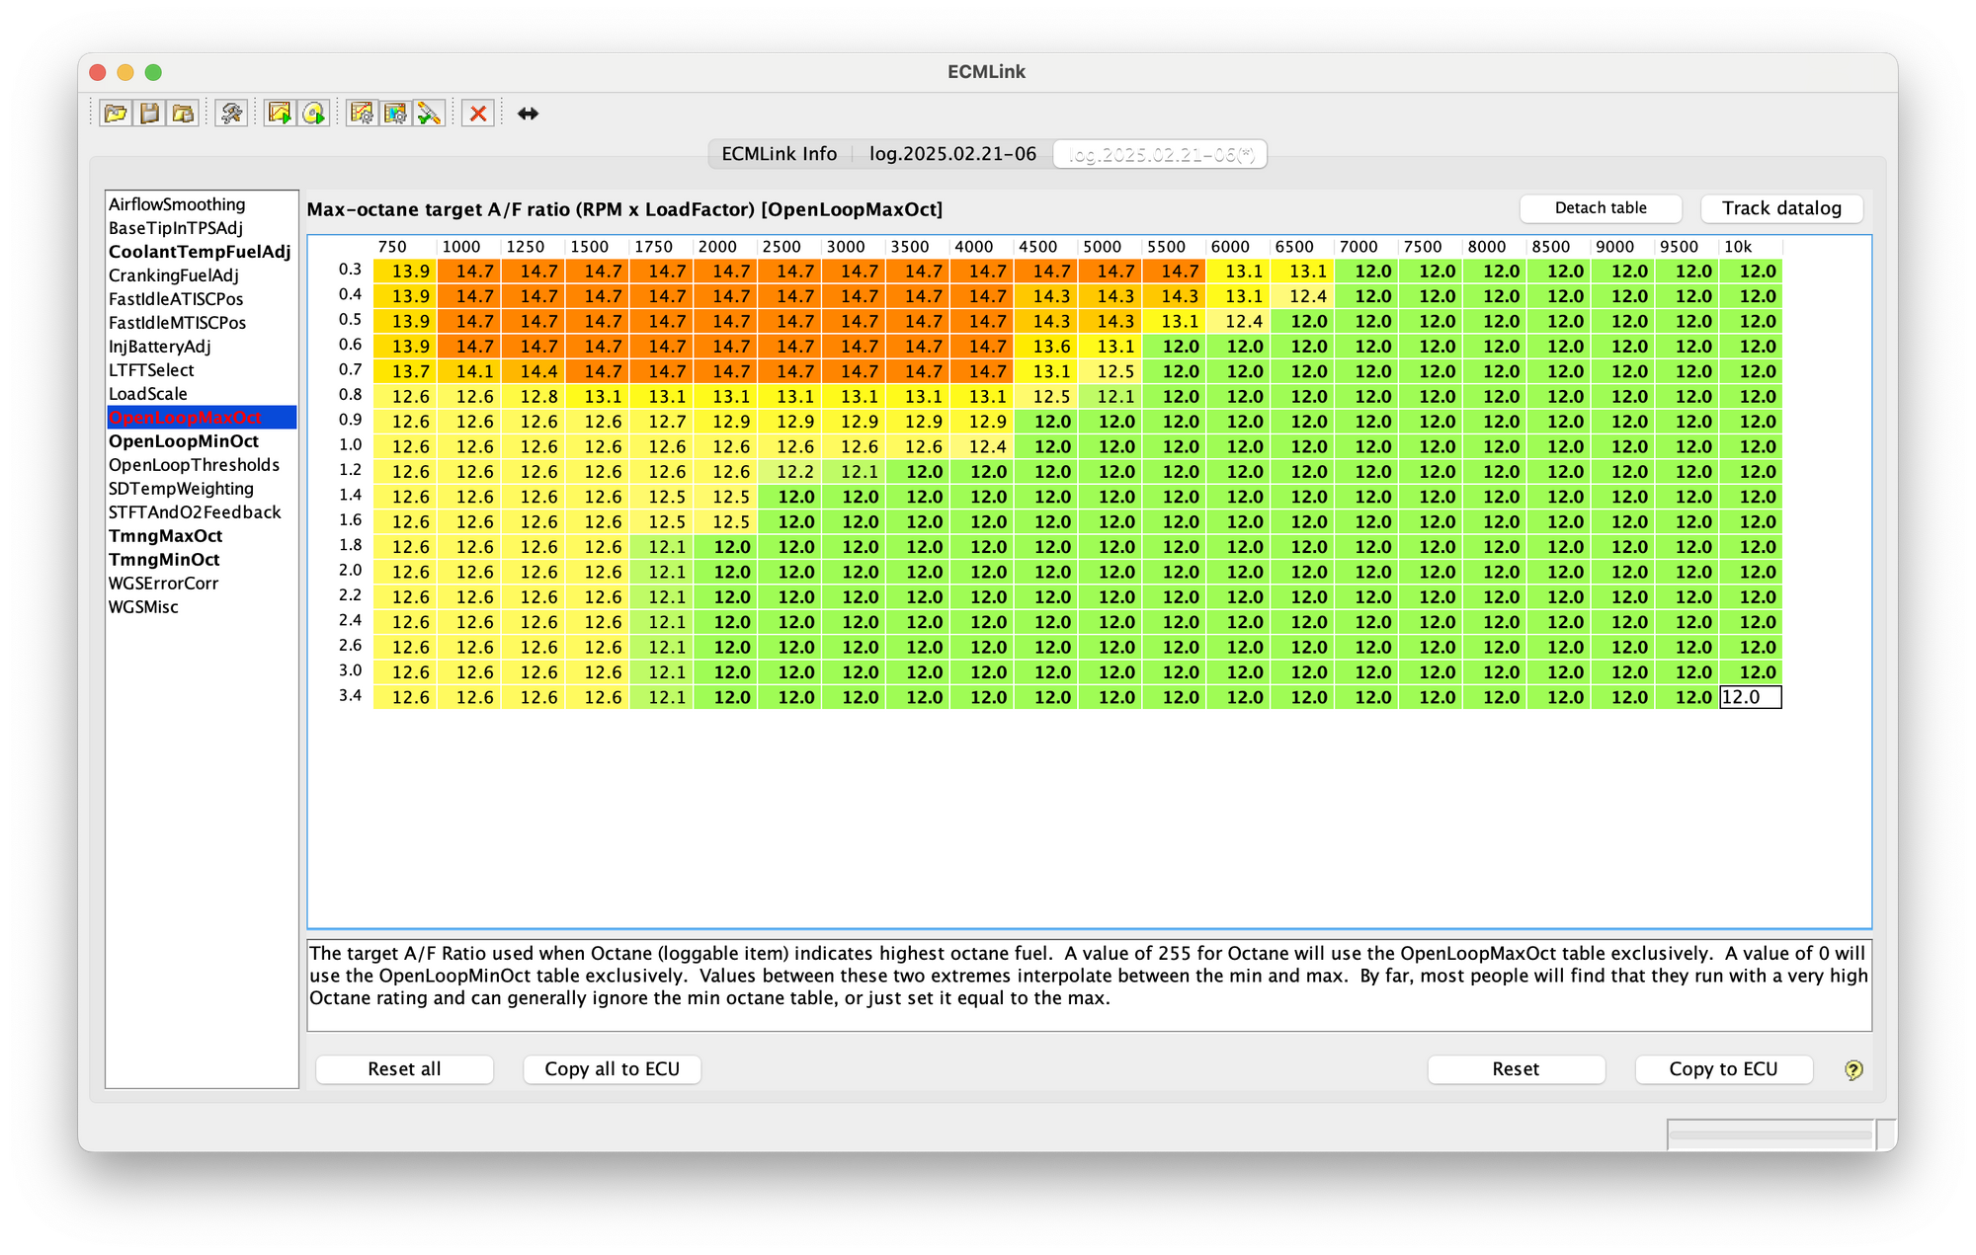Click the Reset button
Viewport: 1976px width, 1255px height.
(x=1516, y=1069)
